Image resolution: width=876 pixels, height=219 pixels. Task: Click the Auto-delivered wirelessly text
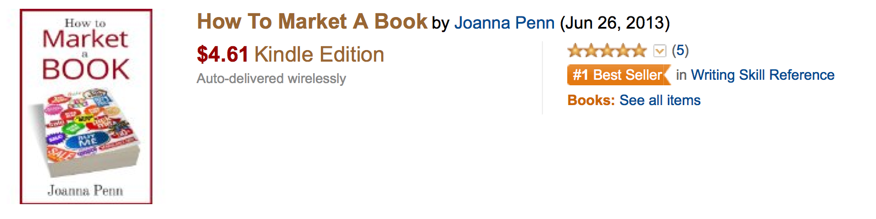[x=271, y=79]
